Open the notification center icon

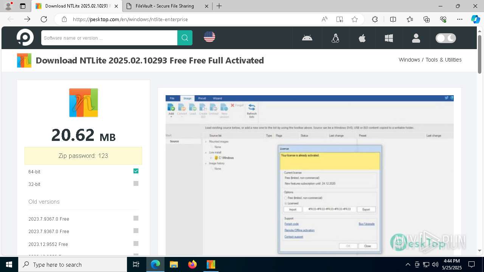click(x=472, y=264)
